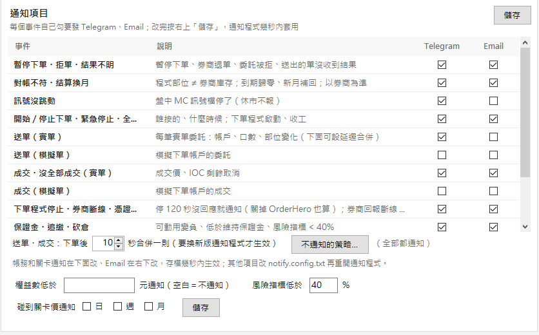
Task: Click the list scrollbar up arrow
Action: coord(525,43)
